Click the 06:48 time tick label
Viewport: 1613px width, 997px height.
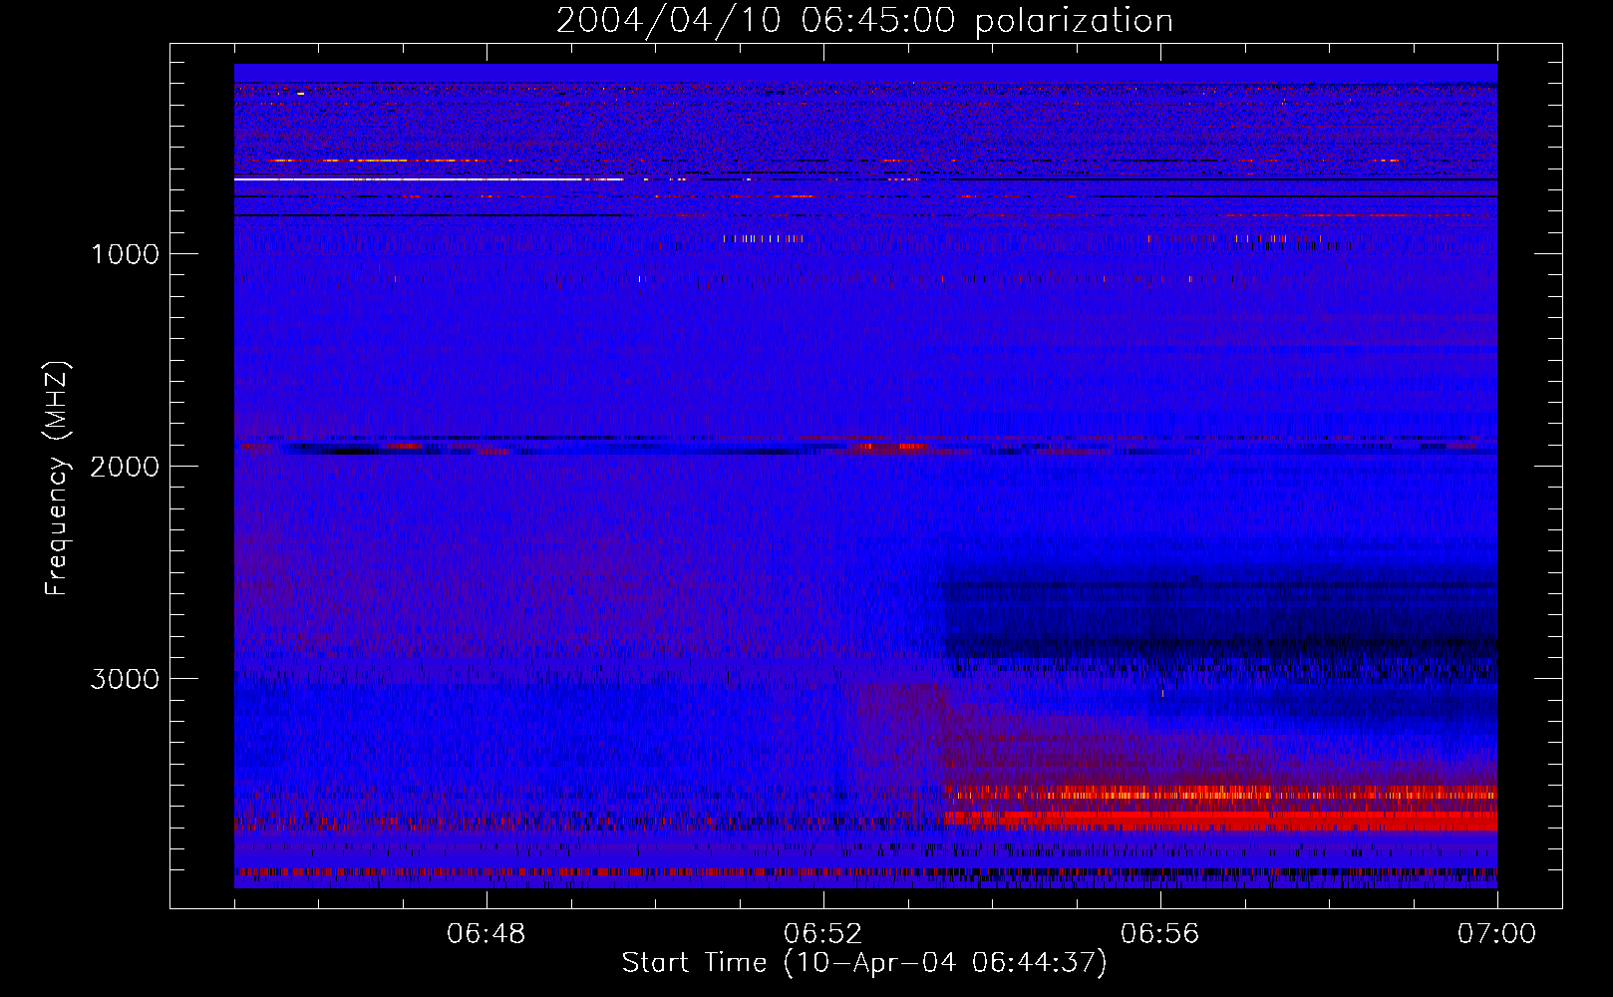tap(486, 934)
